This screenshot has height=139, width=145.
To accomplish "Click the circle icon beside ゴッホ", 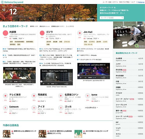I will pos(61,108).
